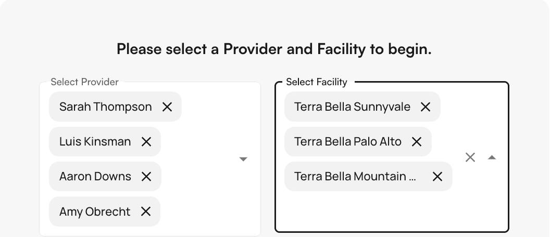Remove Luis Kinsman from providers
Image resolution: width=550 pixels, height=237 pixels.
(146, 142)
